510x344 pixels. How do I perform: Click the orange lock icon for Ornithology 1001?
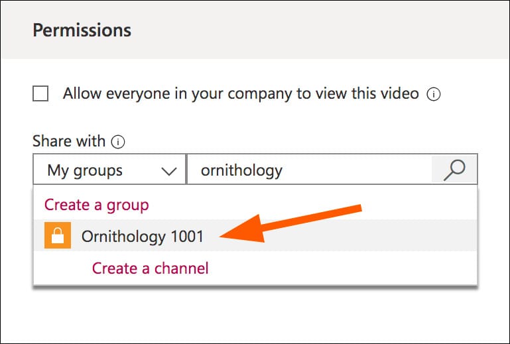click(57, 237)
